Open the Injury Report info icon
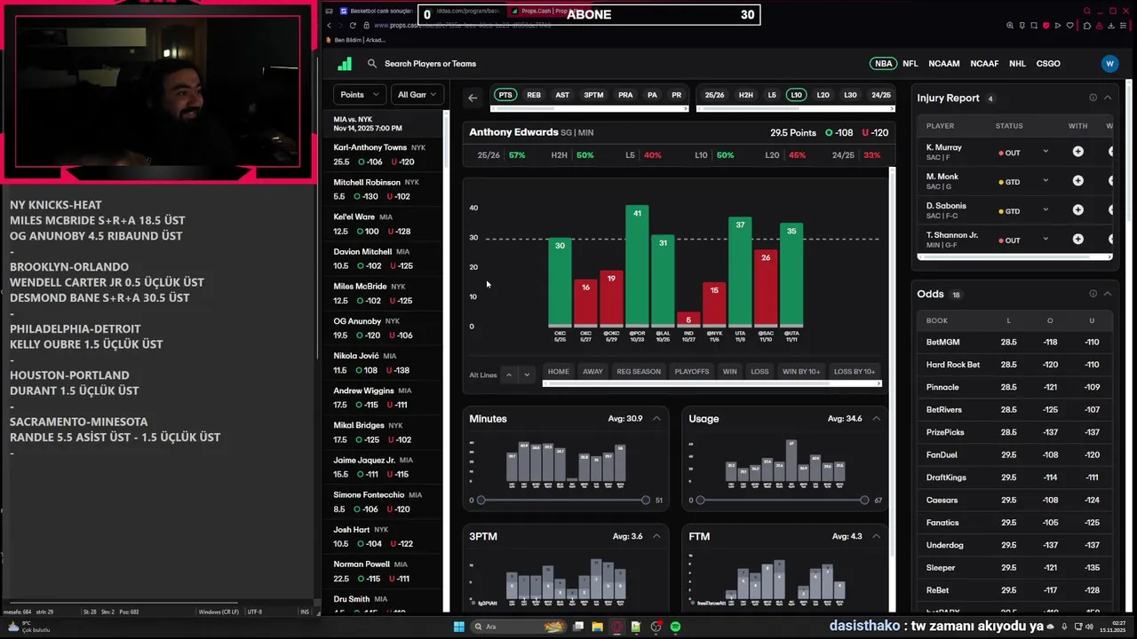This screenshot has width=1137, height=639. point(1093,98)
